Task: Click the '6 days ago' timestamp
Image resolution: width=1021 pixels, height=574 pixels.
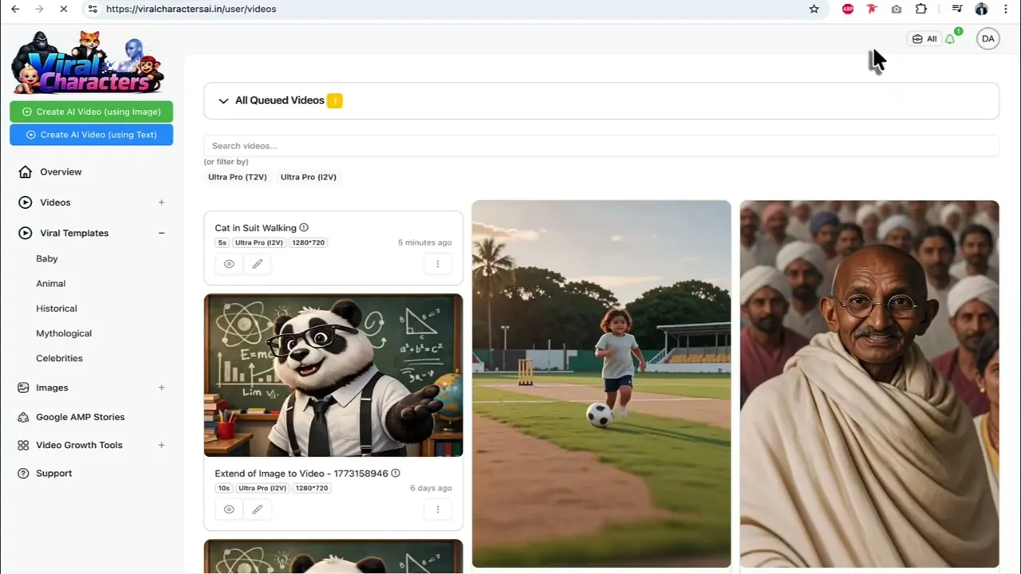Action: coord(431,488)
